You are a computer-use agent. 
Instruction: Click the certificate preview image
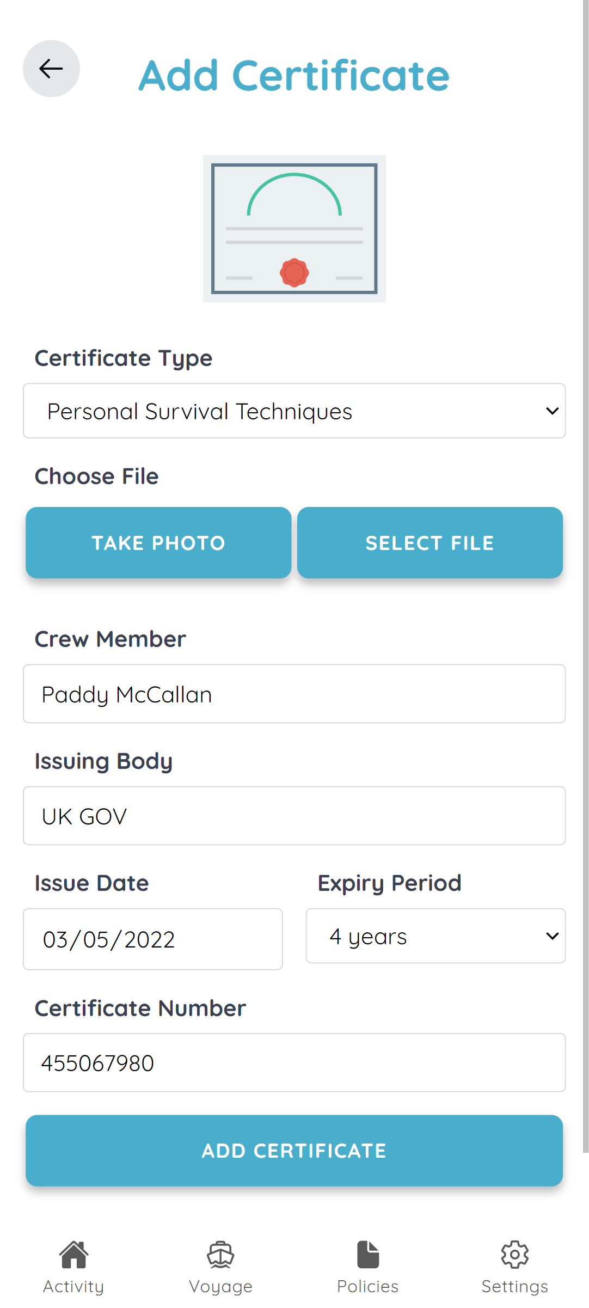294,229
